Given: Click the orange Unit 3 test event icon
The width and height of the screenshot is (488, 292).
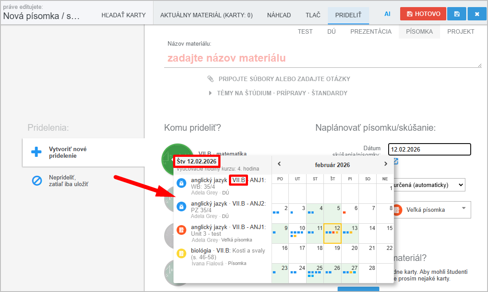Looking at the screenshot, I should tap(181, 230).
